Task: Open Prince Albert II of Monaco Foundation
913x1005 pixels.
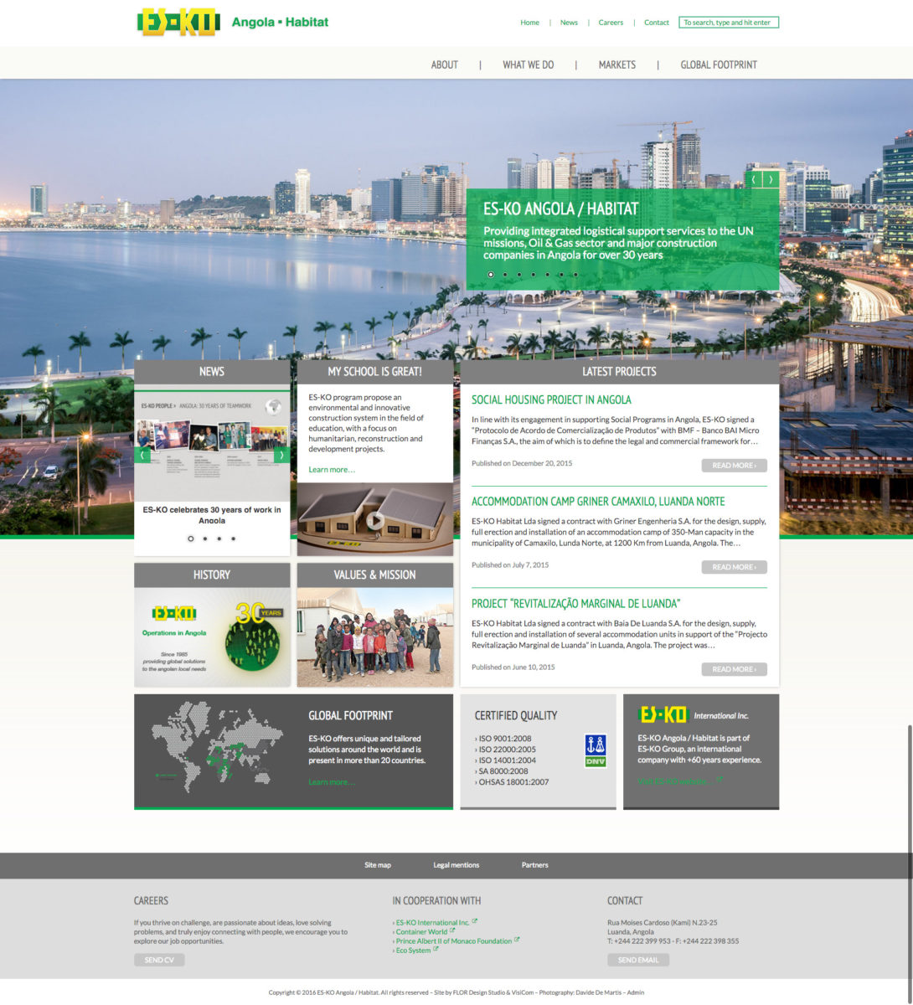Action: 453,941
